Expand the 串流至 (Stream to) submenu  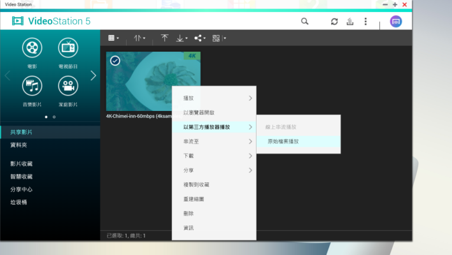coord(214,142)
